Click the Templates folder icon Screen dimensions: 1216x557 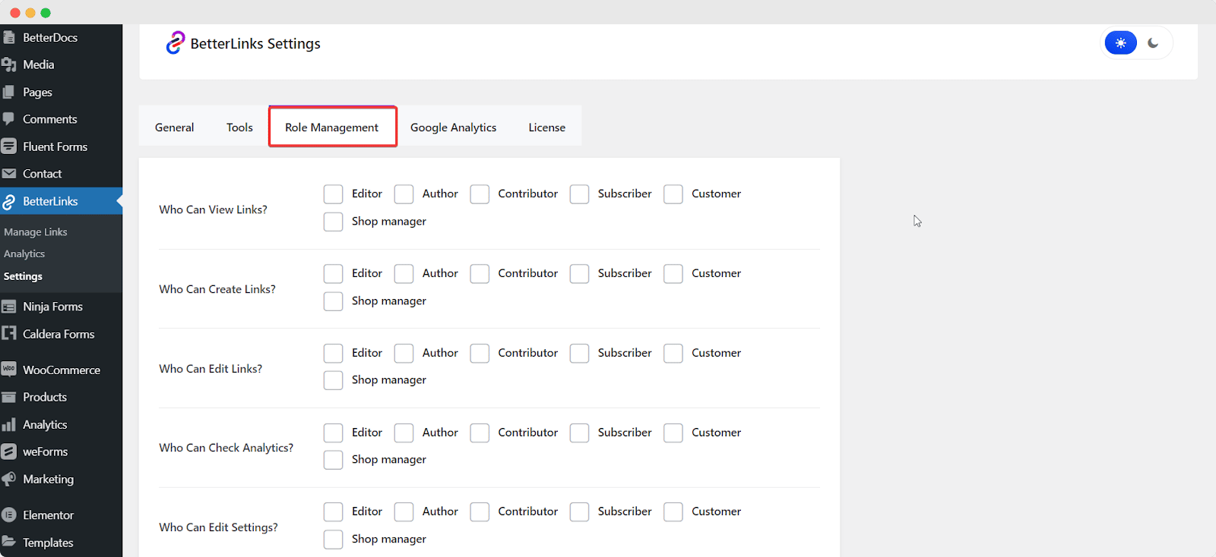(x=9, y=542)
